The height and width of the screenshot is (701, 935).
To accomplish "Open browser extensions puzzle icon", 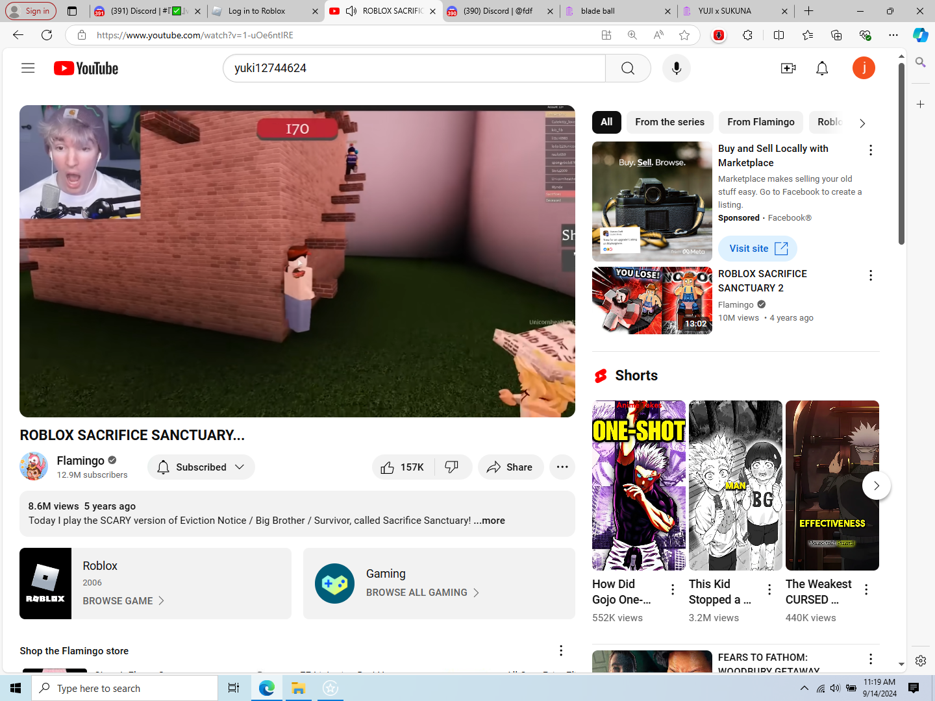I will pyautogui.click(x=748, y=35).
